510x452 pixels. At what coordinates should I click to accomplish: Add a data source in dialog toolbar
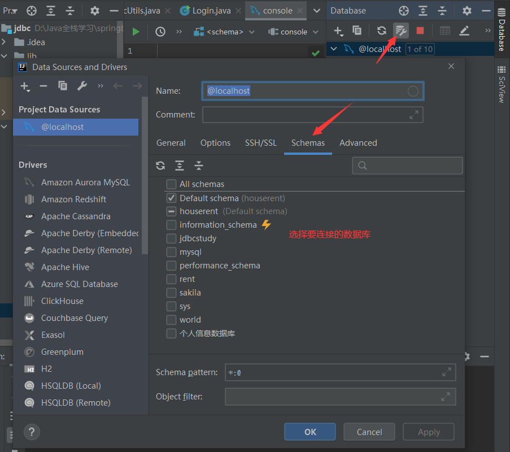(x=25, y=86)
